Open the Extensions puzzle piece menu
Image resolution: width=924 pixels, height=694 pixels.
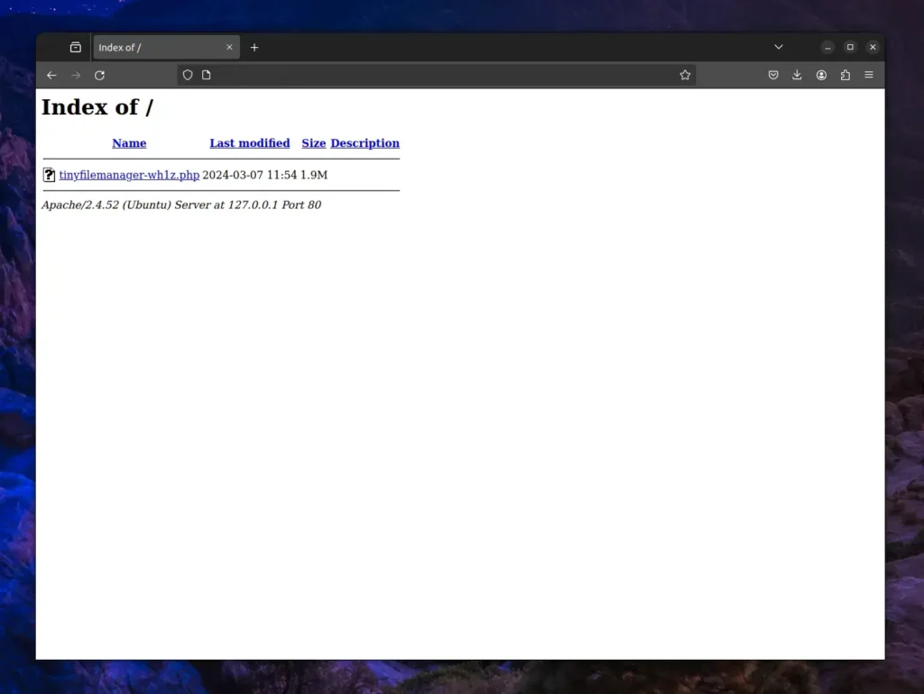[x=845, y=76]
